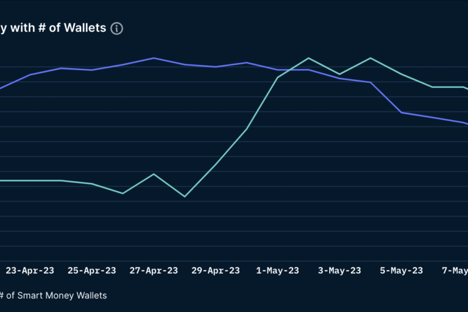Select the partially visible 7-May date label
The image size is (468, 312).
455,271
